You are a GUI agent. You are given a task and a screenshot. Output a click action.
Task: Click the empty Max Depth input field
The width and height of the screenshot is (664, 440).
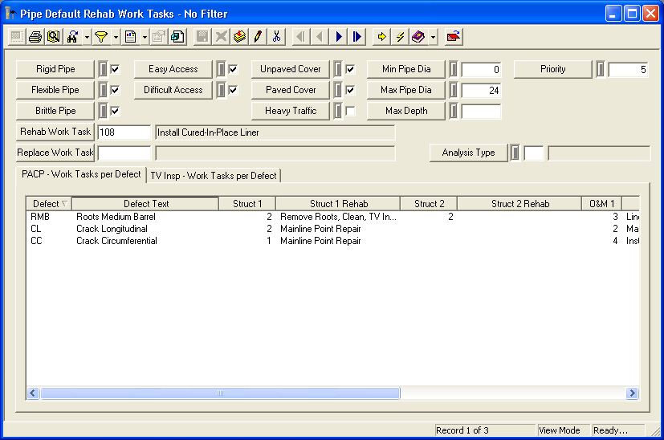pos(481,112)
